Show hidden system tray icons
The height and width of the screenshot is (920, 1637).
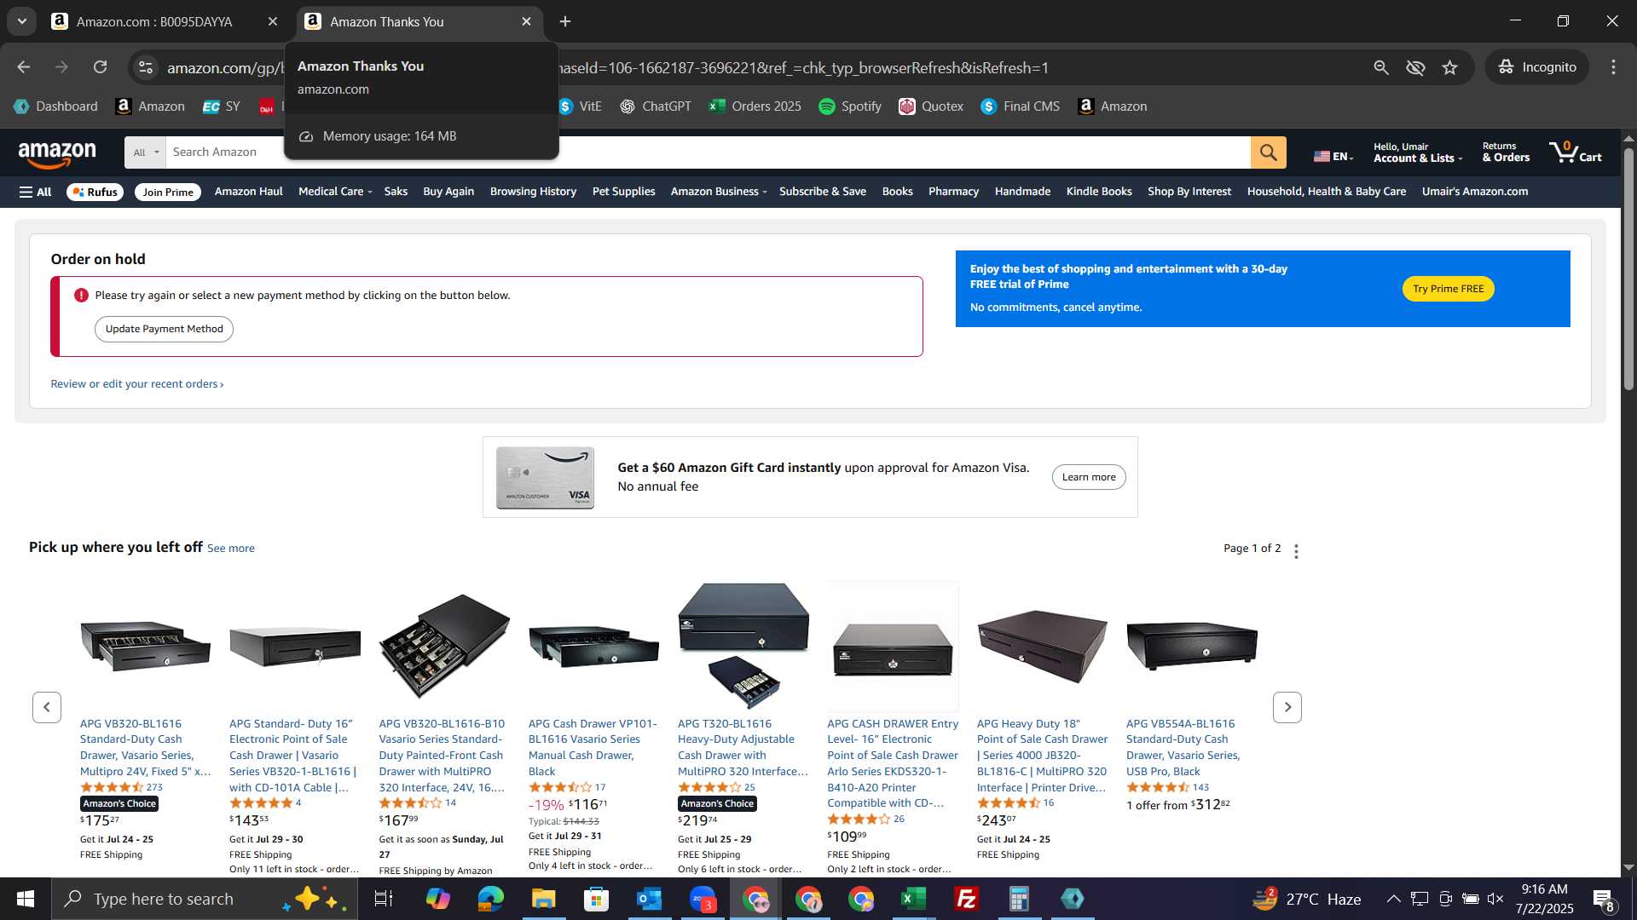1393,899
